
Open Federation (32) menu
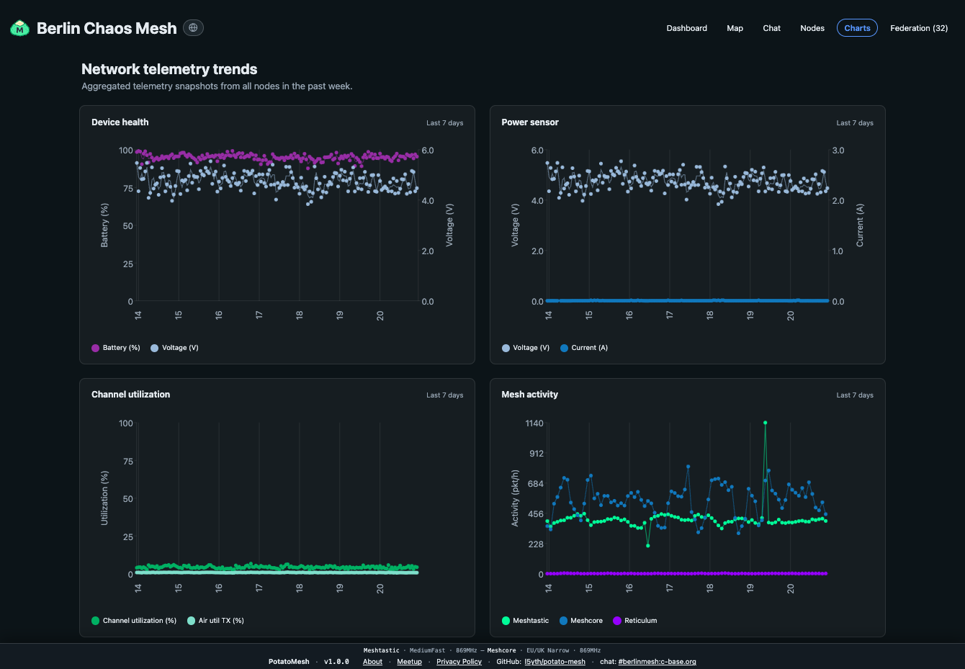pos(919,28)
